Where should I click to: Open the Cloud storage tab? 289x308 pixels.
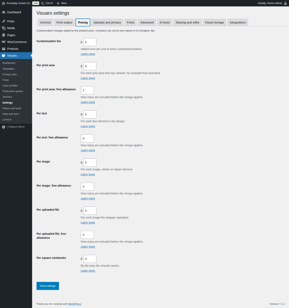[x=214, y=22]
